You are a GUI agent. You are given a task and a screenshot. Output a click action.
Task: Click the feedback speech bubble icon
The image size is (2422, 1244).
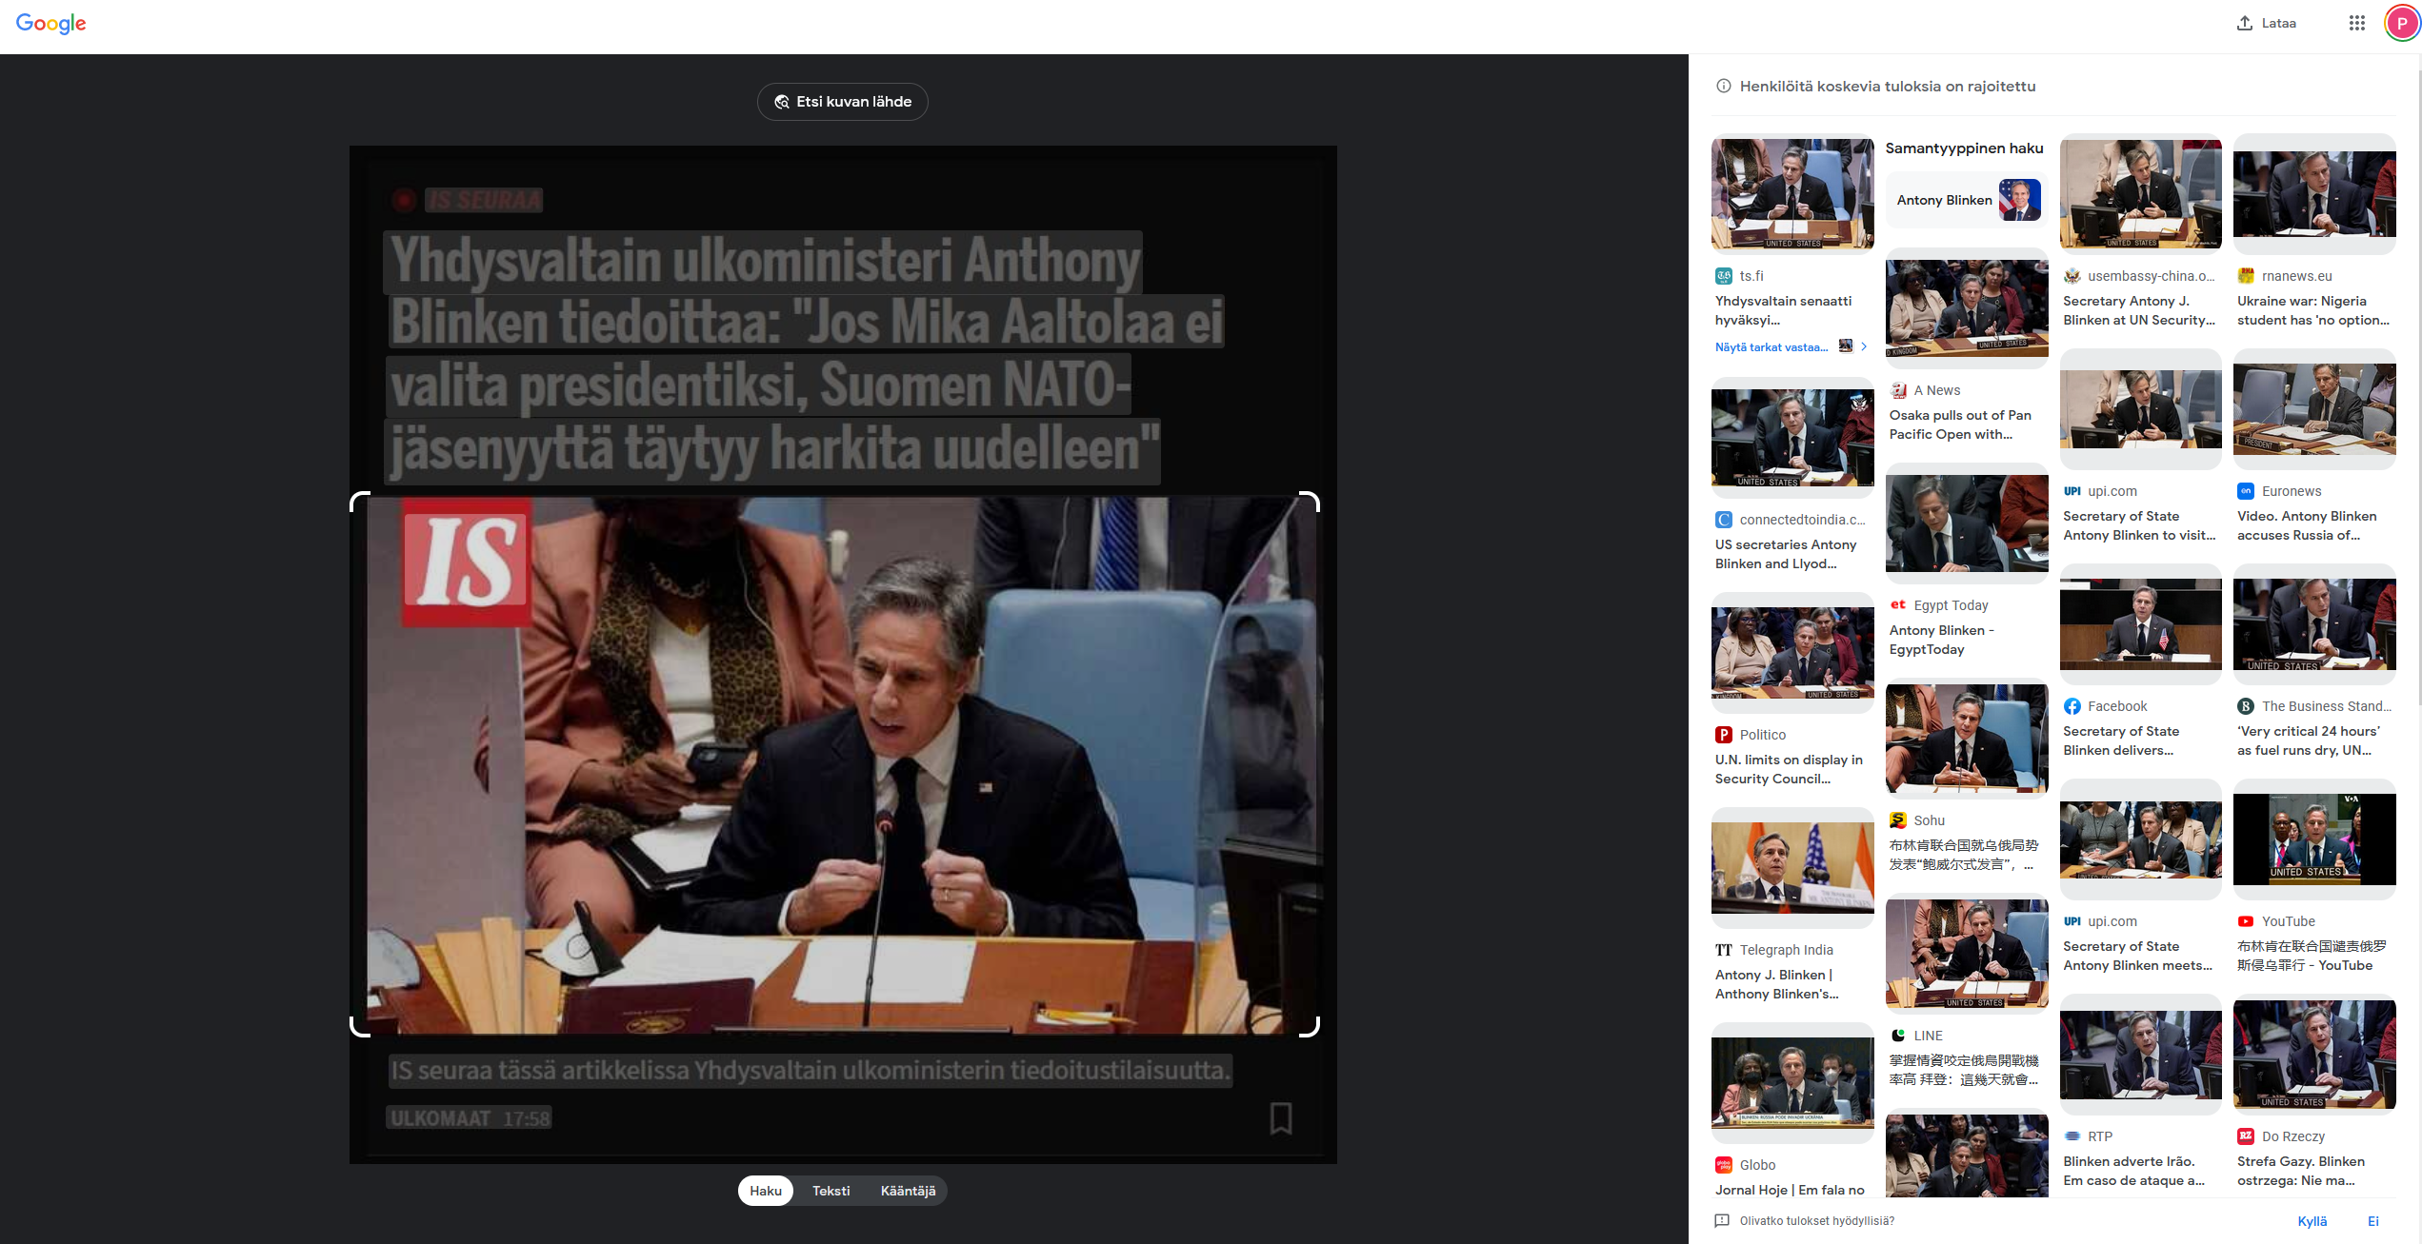click(x=1722, y=1221)
